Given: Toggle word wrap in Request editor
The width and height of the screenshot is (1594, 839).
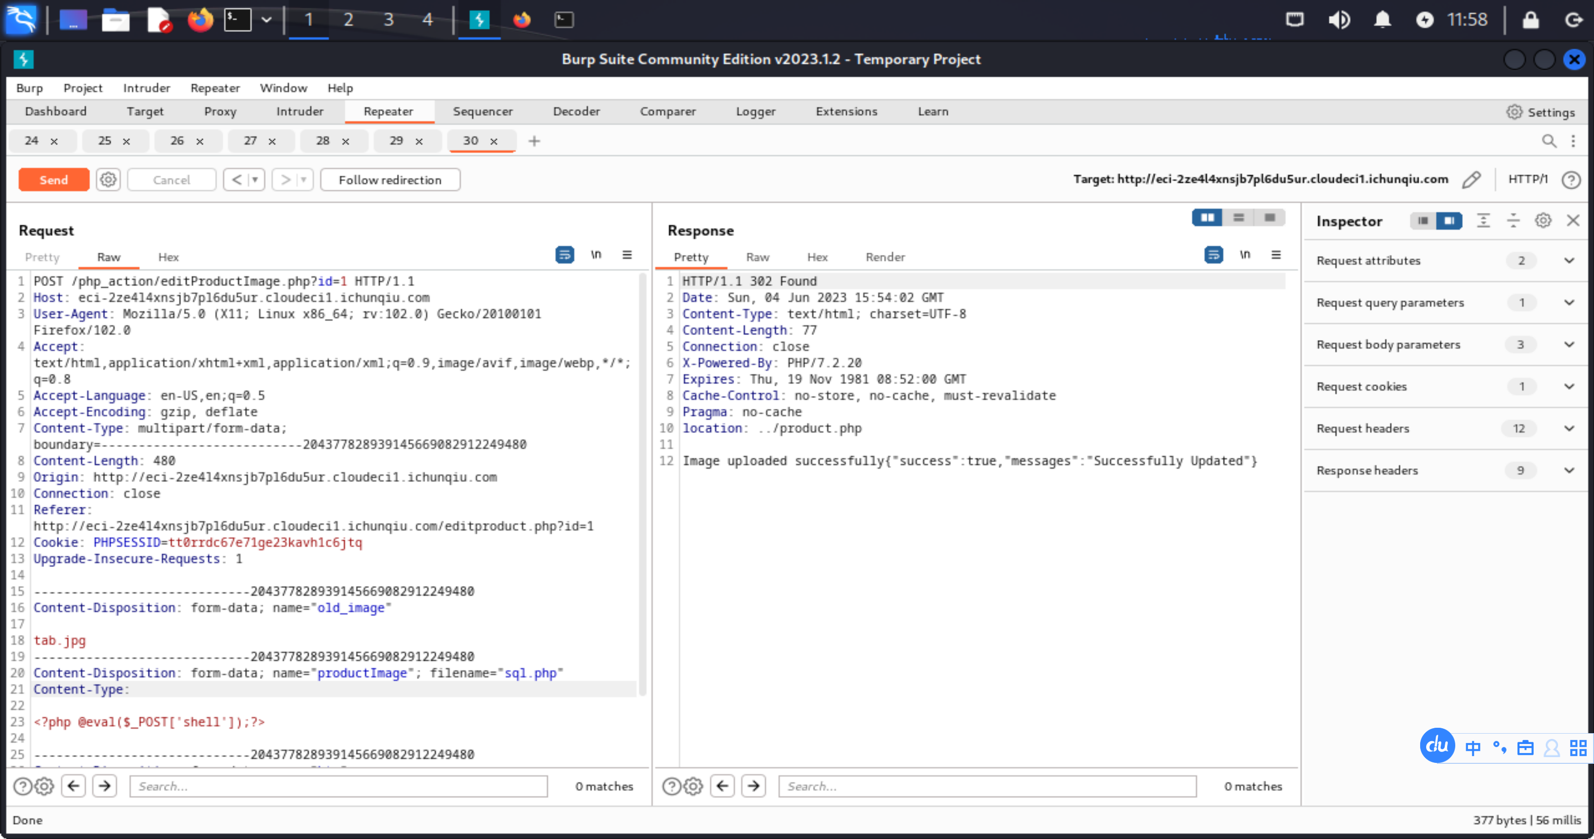Looking at the screenshot, I should 564,254.
